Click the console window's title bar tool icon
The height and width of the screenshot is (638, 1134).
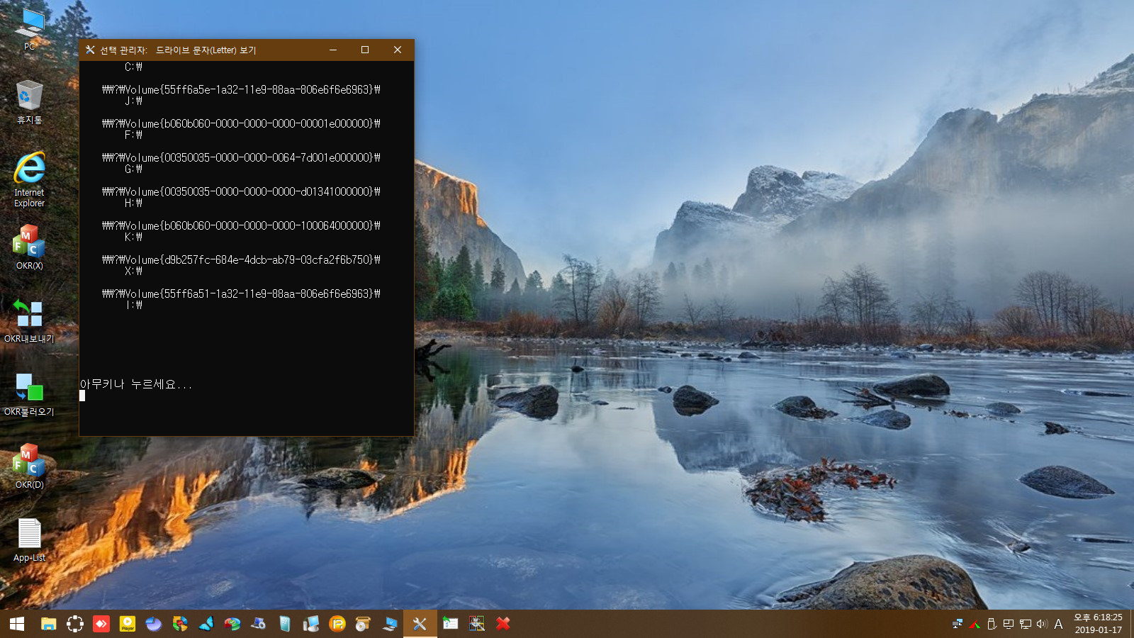pos(90,50)
